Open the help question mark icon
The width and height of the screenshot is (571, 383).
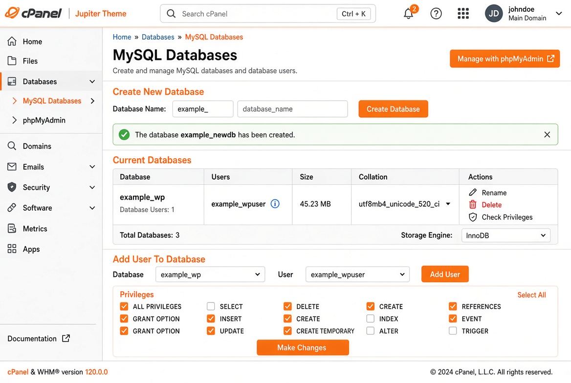[x=436, y=14]
